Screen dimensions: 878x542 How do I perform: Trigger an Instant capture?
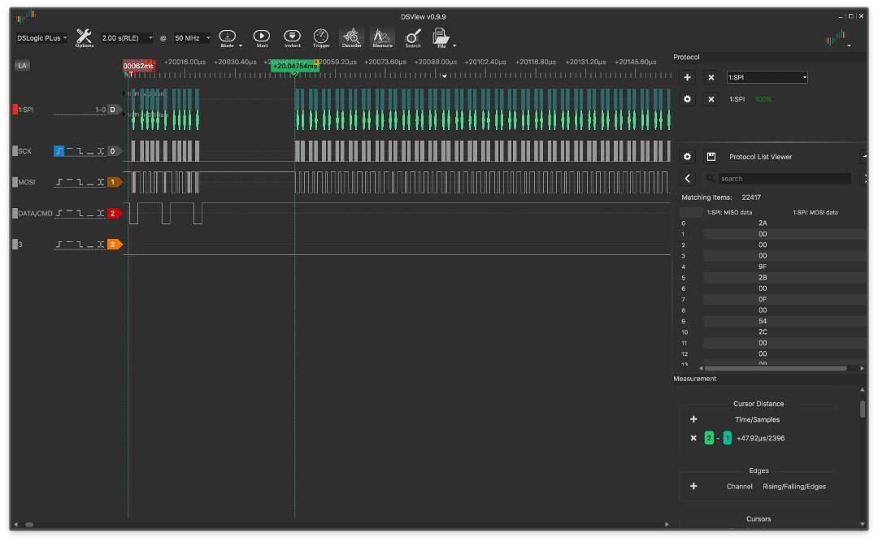coord(293,38)
